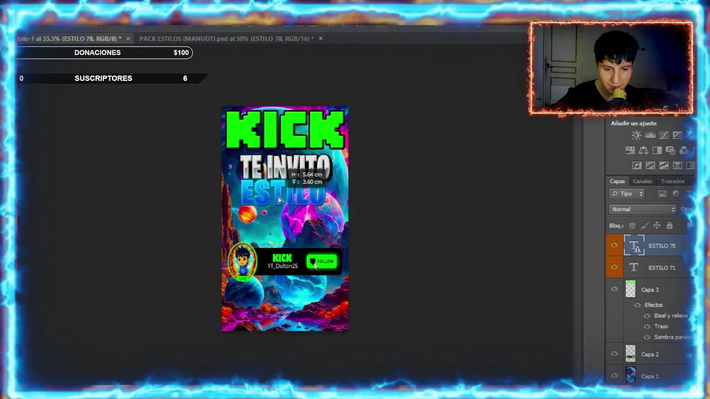This screenshot has width=710, height=399.
Task: Open the Tipo layer filter dropdown
Action: 627,193
